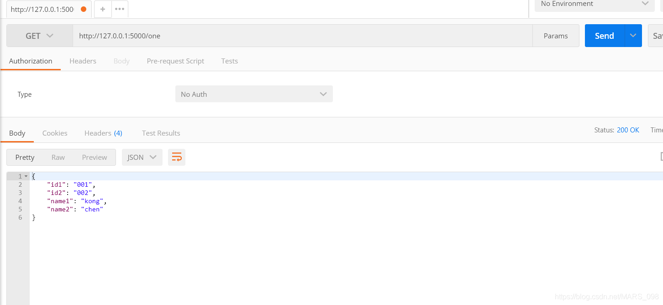
Task: Switch to Raw response view
Action: point(58,157)
